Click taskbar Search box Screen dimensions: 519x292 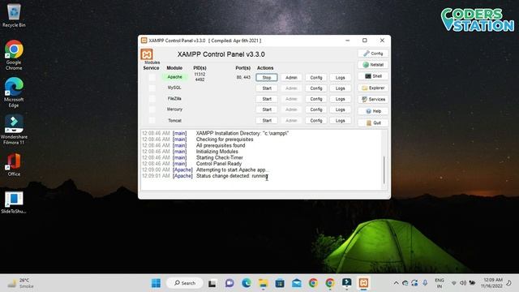(185, 283)
